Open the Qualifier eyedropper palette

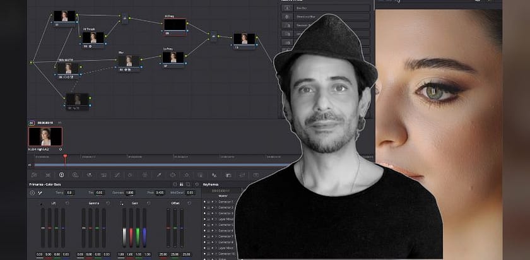(159, 175)
